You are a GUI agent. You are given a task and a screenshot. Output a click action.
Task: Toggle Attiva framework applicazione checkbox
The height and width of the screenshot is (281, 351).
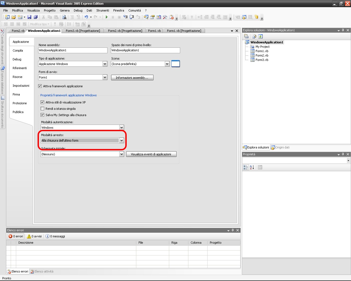click(x=40, y=86)
